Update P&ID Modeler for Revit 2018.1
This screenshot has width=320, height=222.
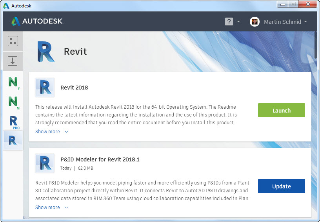[282, 186]
